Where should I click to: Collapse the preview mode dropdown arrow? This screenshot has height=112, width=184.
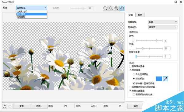(x=45, y=8)
